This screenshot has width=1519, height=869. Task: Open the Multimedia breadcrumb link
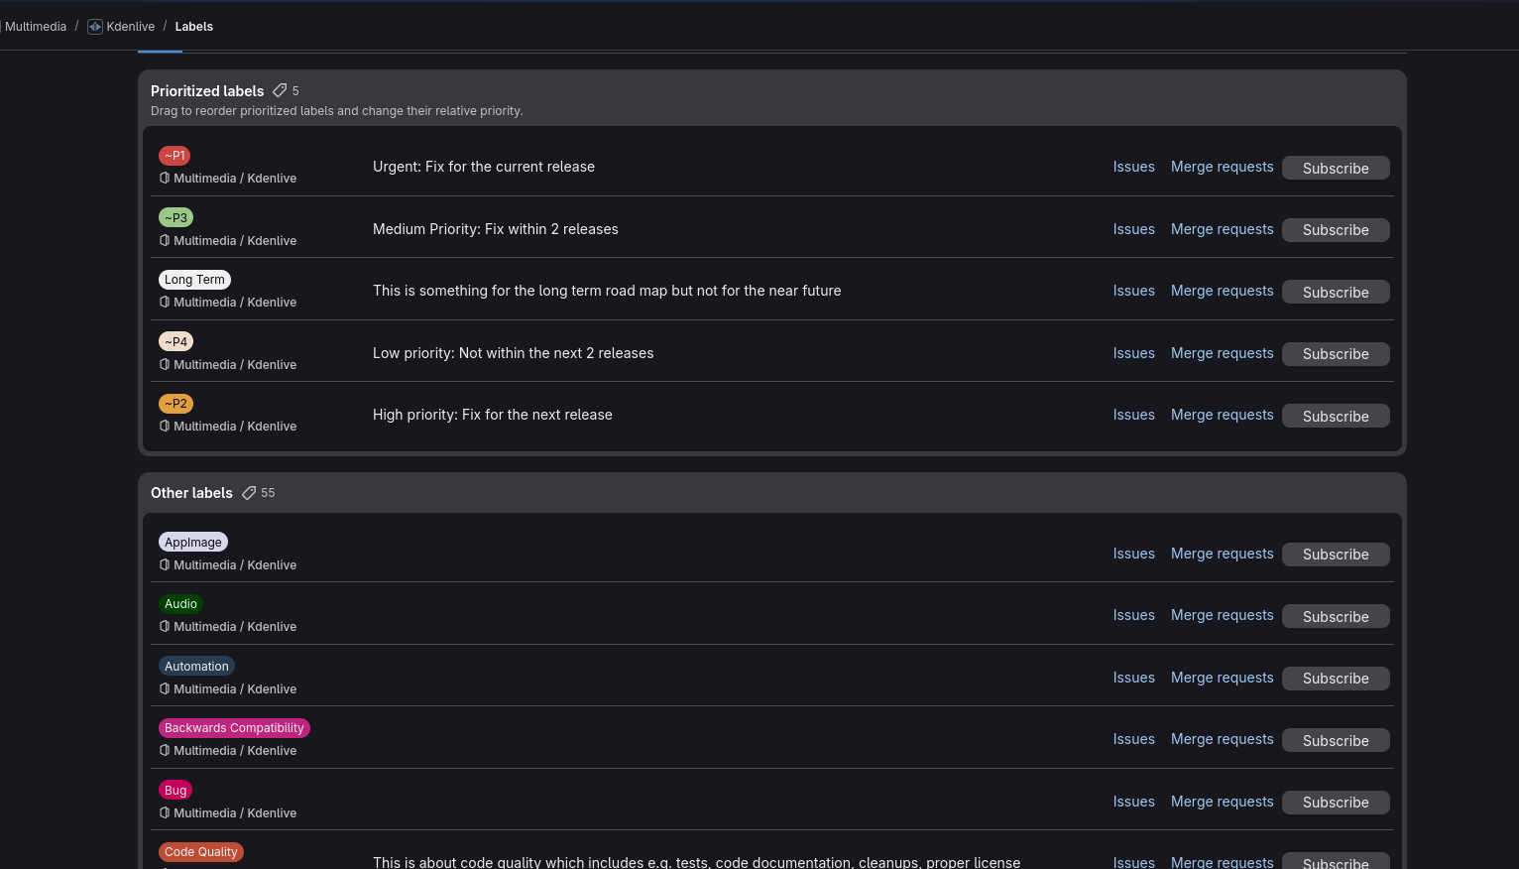coord(36,27)
